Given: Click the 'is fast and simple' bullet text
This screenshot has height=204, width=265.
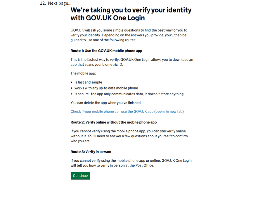Looking at the screenshot, I should tap(88, 82).
